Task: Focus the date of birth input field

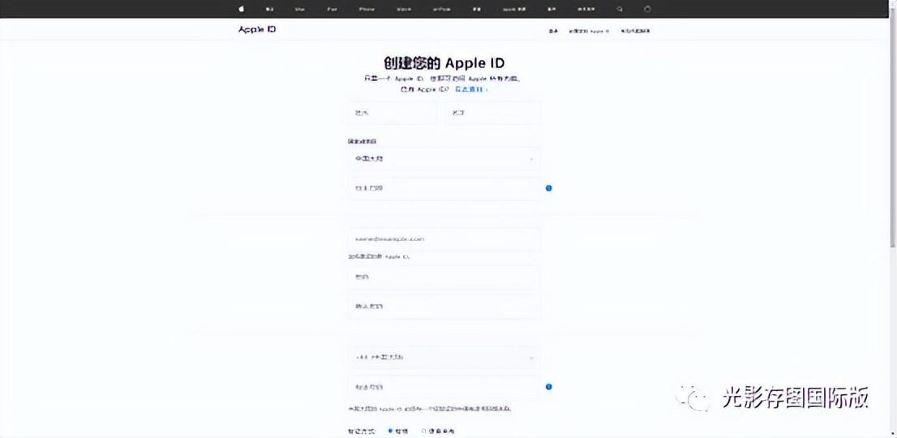Action: coord(444,188)
